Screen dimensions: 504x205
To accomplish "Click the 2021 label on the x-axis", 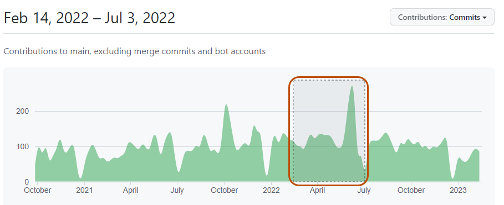I will (x=84, y=190).
